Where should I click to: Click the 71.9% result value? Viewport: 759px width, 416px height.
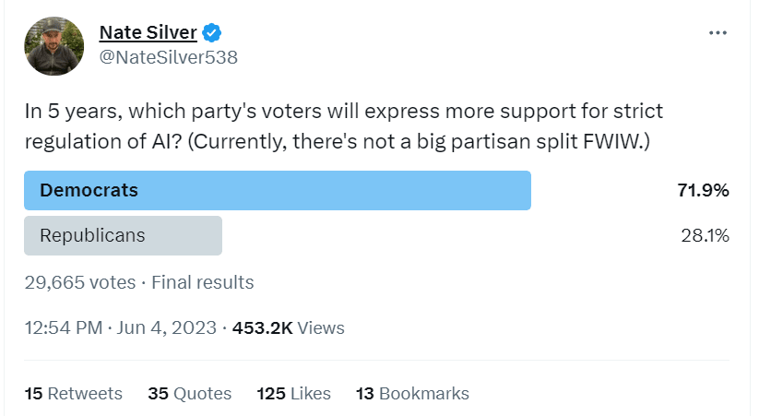(705, 191)
